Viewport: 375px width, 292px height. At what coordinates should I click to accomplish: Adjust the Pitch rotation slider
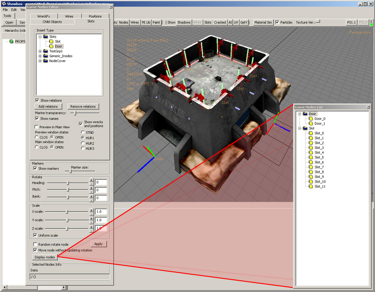(x=67, y=190)
